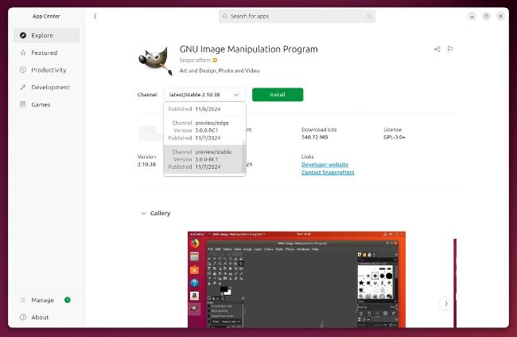
Task: Close the App Center window
Action: click(500, 16)
